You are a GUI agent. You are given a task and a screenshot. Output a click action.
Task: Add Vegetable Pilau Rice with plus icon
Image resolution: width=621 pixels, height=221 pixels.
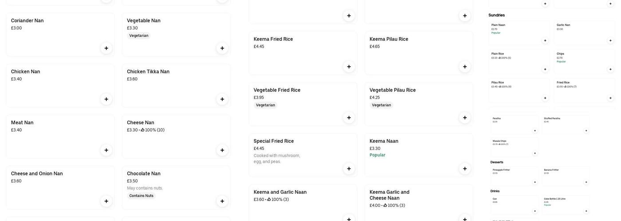point(465,118)
